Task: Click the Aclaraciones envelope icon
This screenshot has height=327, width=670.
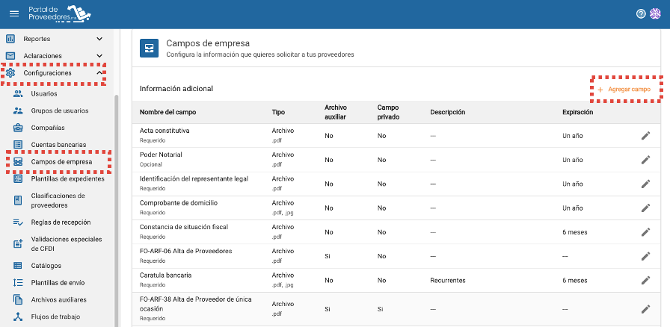Action: [x=10, y=56]
